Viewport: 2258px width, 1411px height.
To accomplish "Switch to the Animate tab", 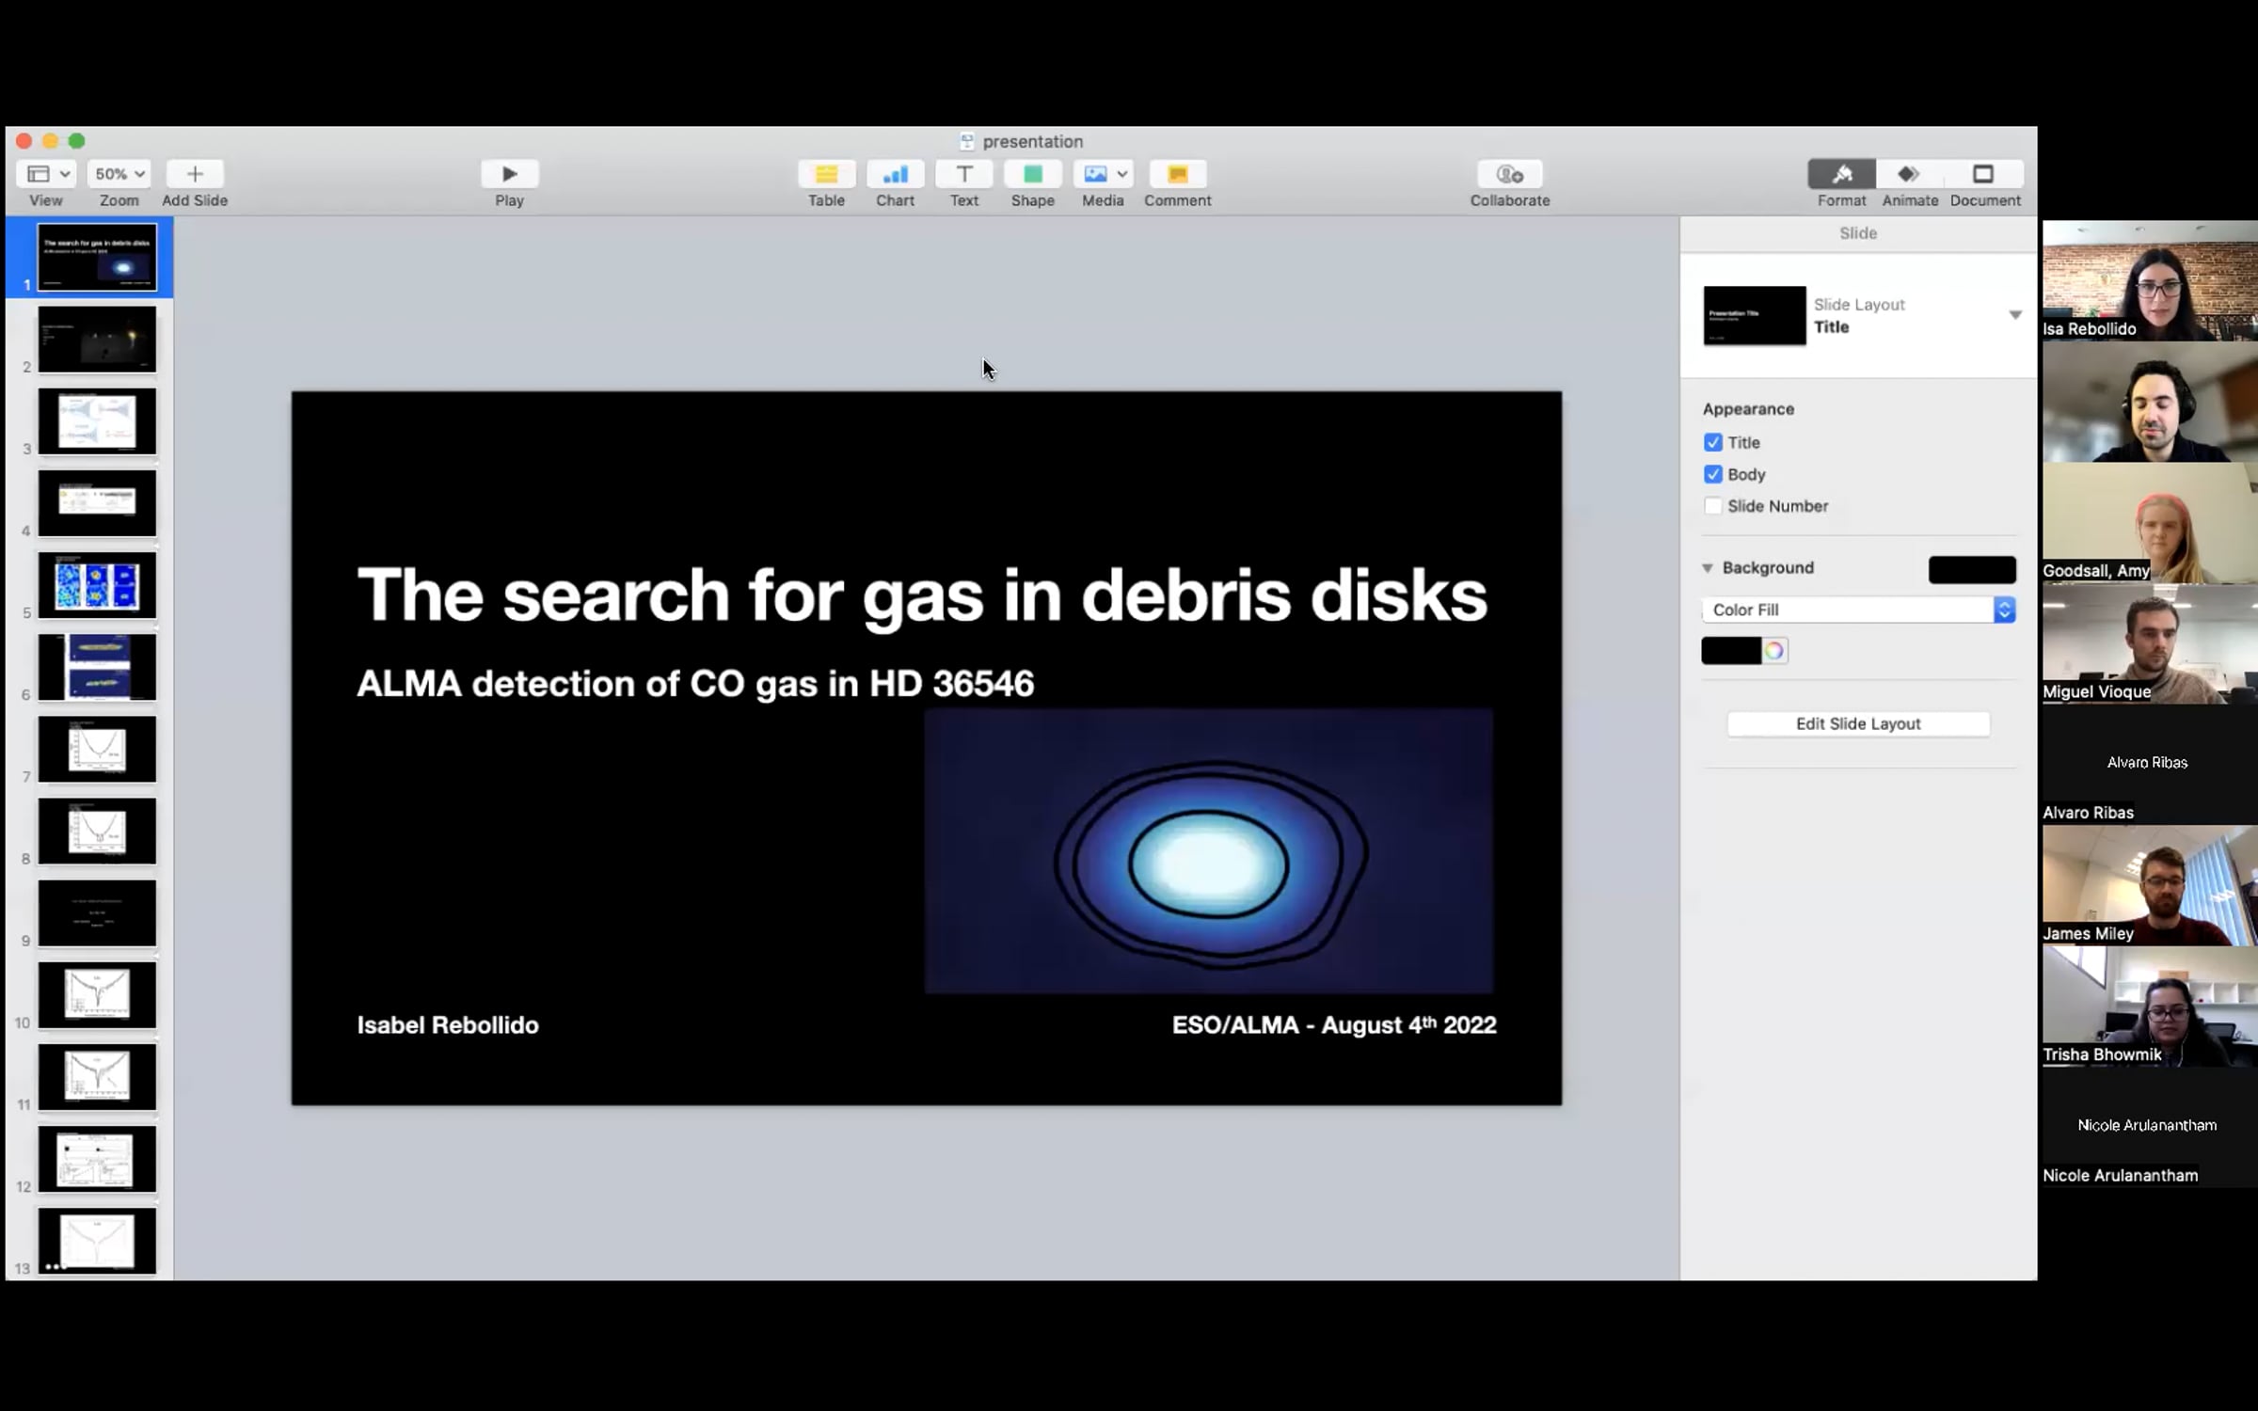I will click(x=1909, y=174).
